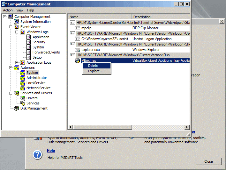Select the rdpclip row

(x=129, y=28)
